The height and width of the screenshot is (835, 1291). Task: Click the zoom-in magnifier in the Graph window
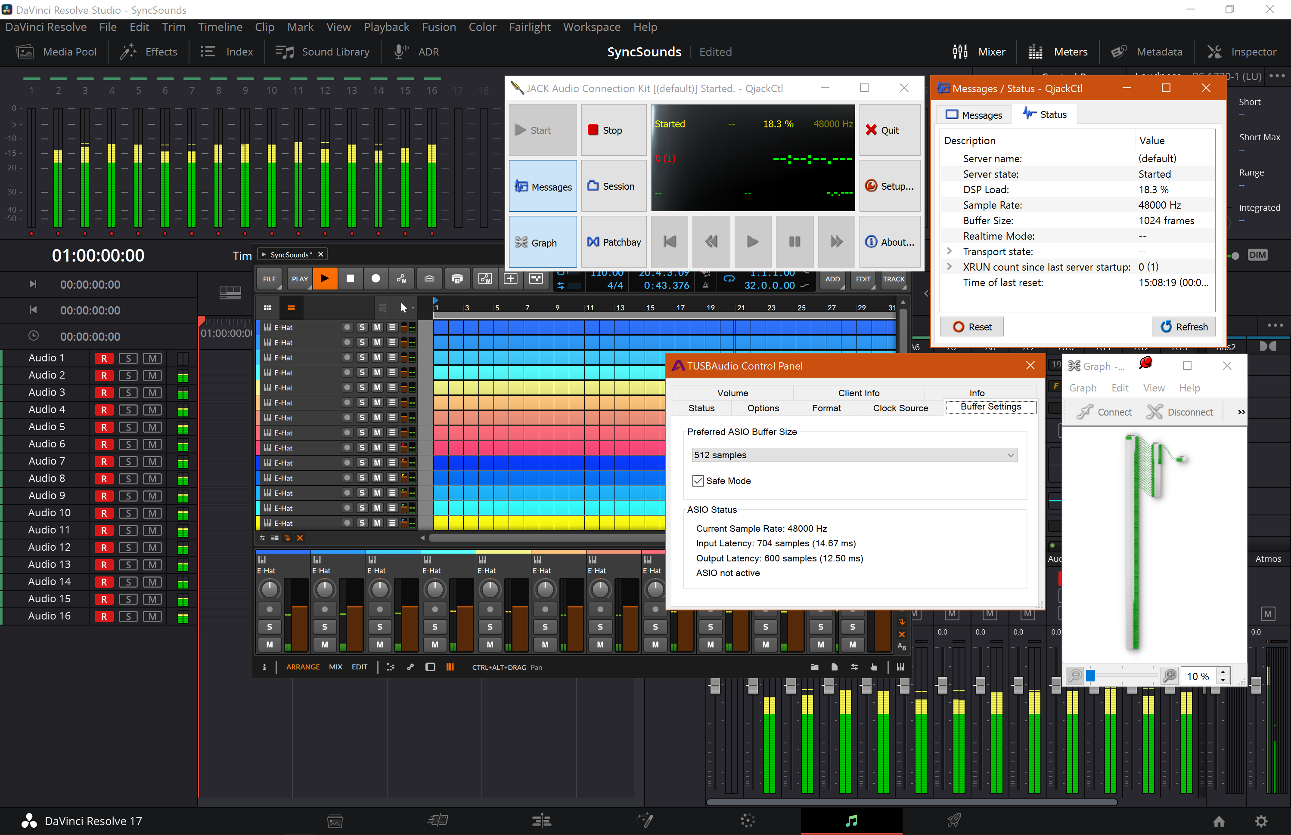(1170, 676)
